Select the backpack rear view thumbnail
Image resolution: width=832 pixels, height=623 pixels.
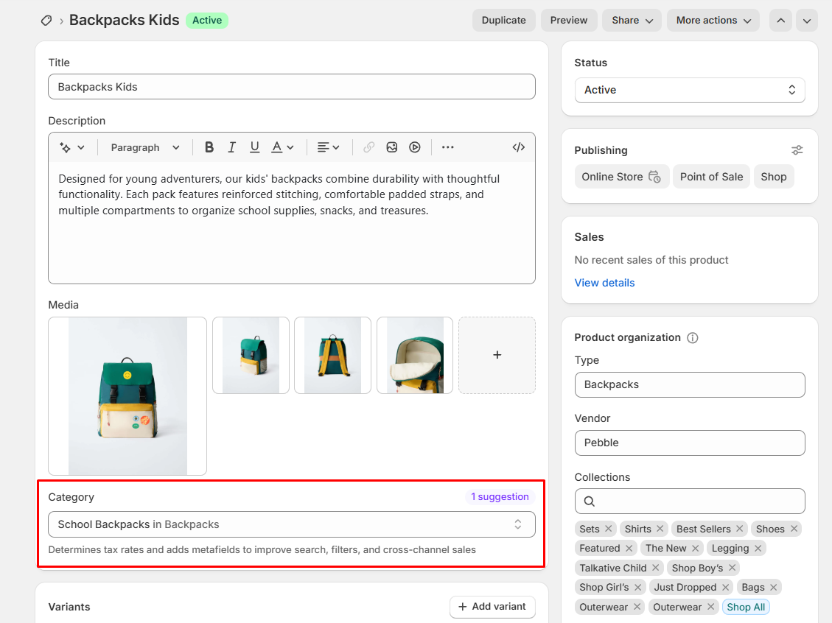[332, 355]
